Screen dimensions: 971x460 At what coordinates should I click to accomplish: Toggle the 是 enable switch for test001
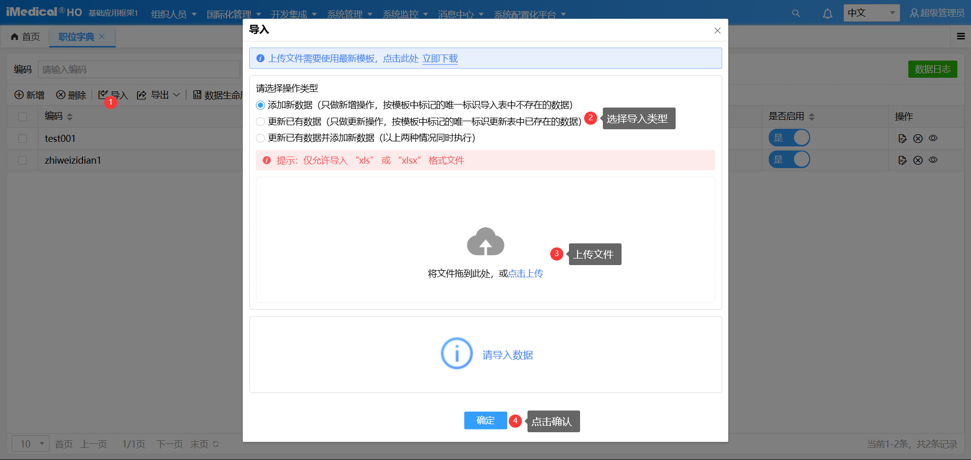point(789,137)
